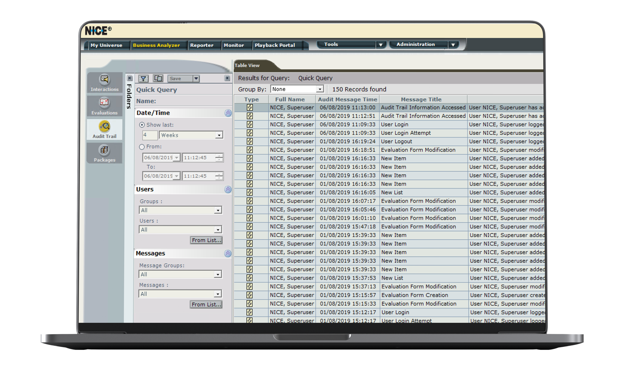This screenshot has height=371, width=622.
Task: Select the Show last radio button
Action: [142, 125]
